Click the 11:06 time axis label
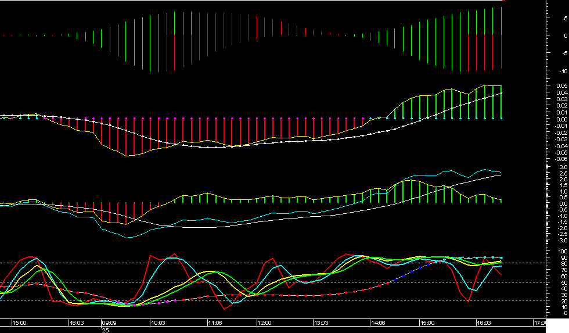Image resolution: width=569 pixels, height=333 pixels. [215, 323]
